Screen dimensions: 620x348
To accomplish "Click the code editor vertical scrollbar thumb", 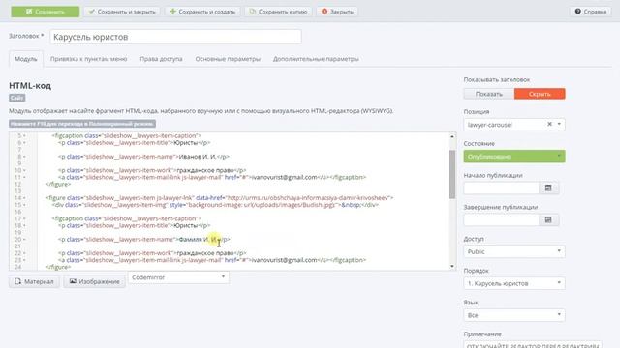I will 452,174.
